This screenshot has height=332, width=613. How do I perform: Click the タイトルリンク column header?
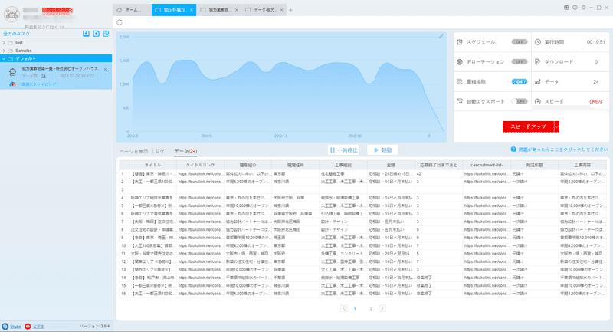point(200,165)
